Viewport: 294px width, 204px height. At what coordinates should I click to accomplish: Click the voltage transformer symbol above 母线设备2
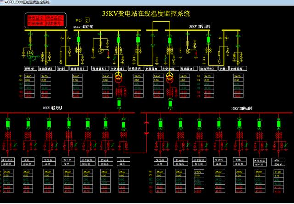pyautogui.click(x=188, y=50)
